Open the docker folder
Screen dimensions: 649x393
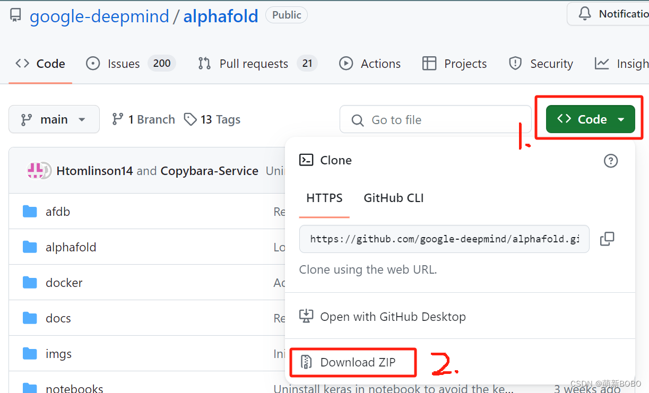click(x=64, y=283)
